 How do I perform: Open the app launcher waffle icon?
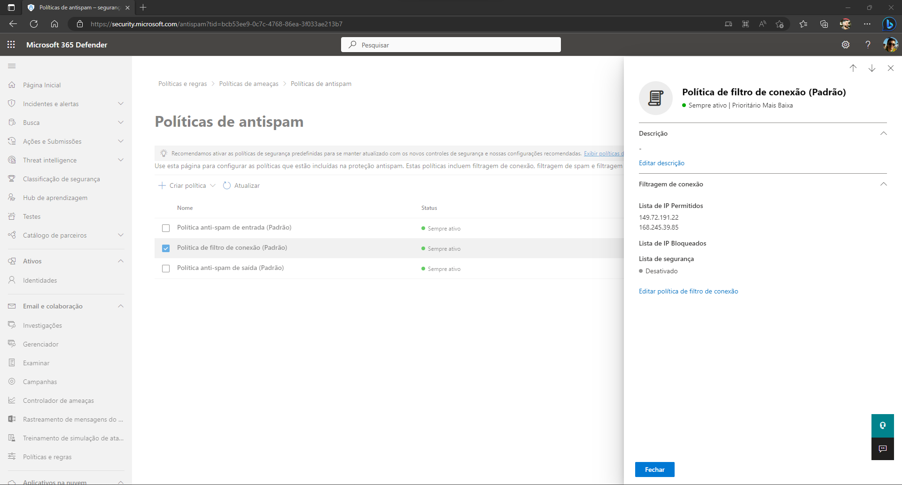(11, 45)
